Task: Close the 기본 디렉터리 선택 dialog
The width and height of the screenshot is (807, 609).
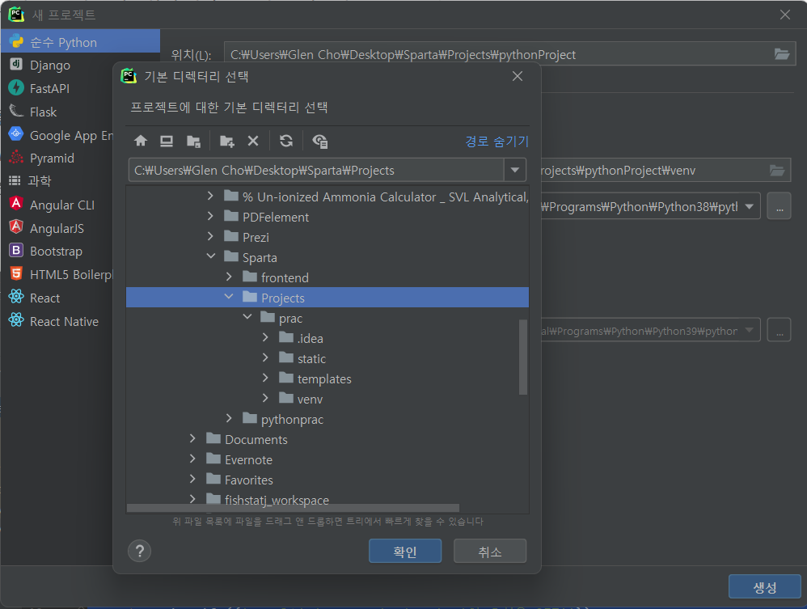Action: [x=518, y=76]
